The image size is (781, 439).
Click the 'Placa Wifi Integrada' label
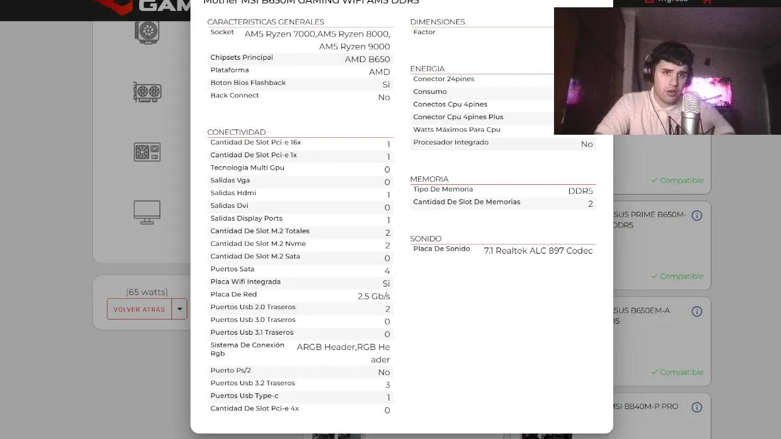coord(245,282)
